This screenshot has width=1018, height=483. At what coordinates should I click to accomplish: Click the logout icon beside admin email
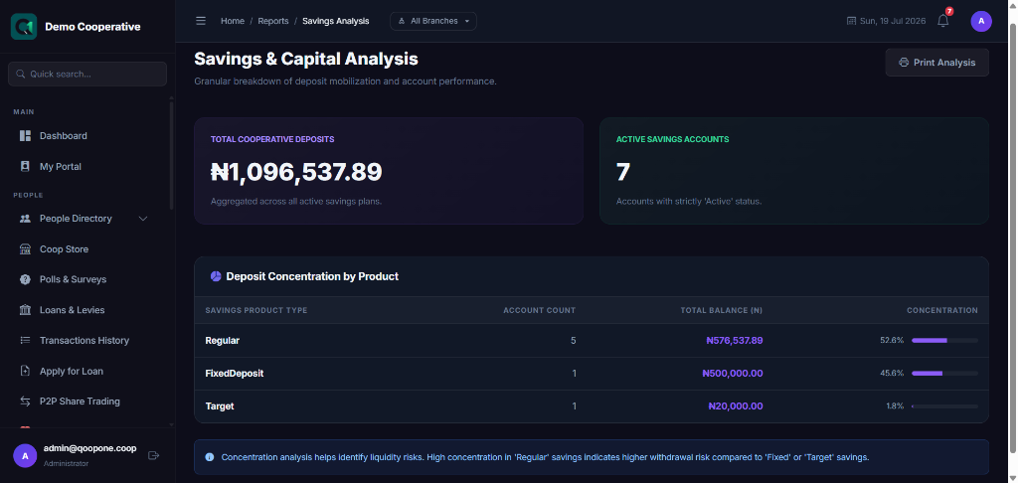(154, 456)
